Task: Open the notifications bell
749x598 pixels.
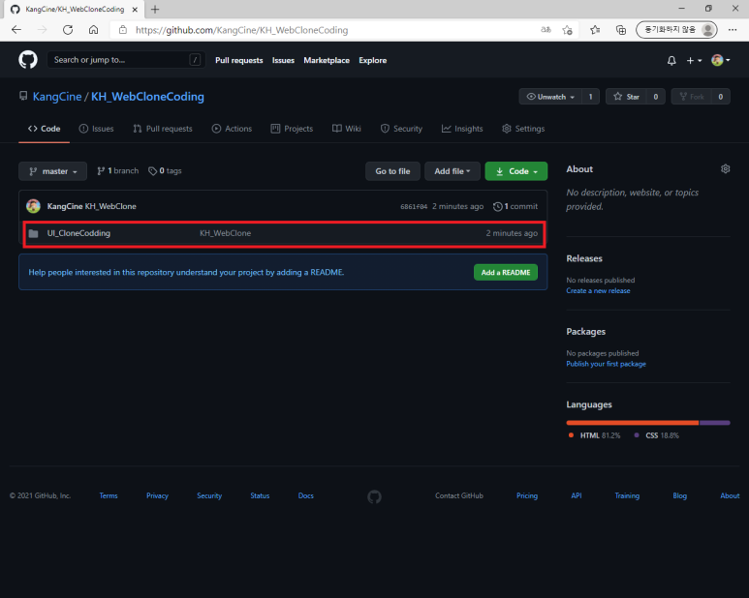Action: click(671, 61)
